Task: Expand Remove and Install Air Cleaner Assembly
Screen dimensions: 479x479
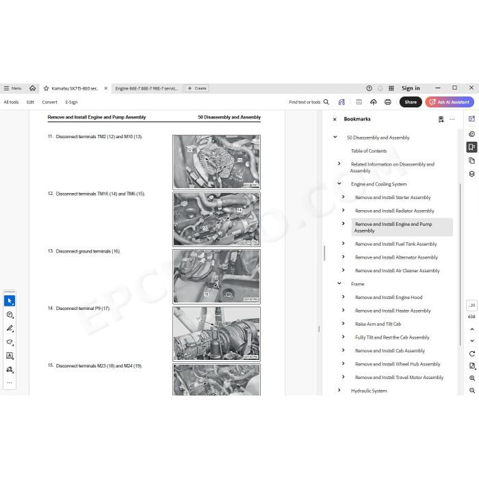Action: (343, 270)
